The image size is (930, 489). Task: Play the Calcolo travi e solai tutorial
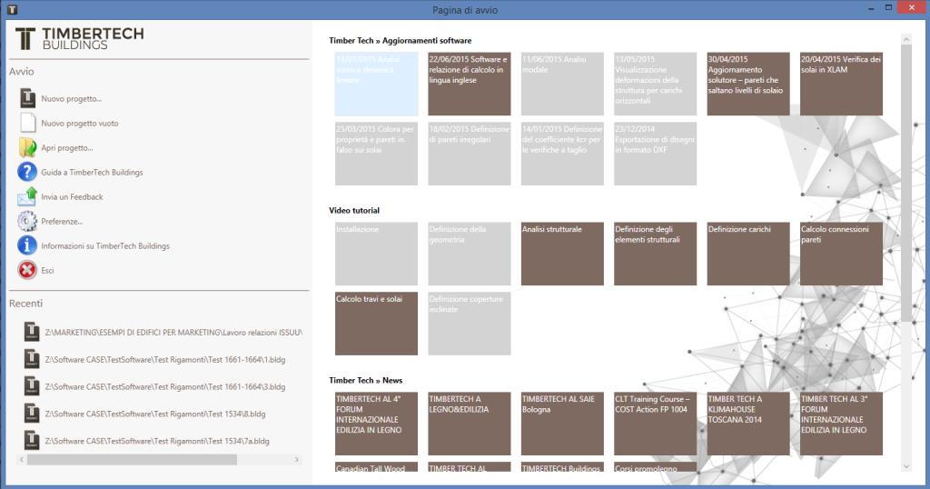(376, 324)
